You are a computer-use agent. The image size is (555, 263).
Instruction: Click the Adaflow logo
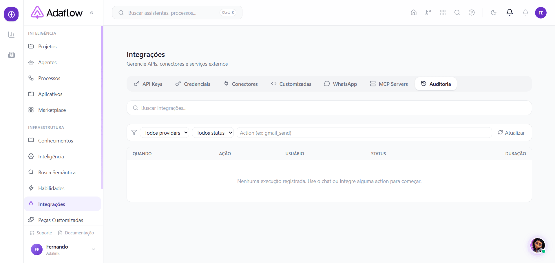tap(57, 13)
